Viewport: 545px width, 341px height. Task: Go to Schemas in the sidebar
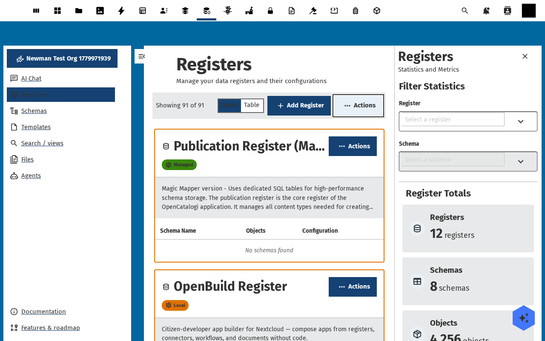click(61, 111)
